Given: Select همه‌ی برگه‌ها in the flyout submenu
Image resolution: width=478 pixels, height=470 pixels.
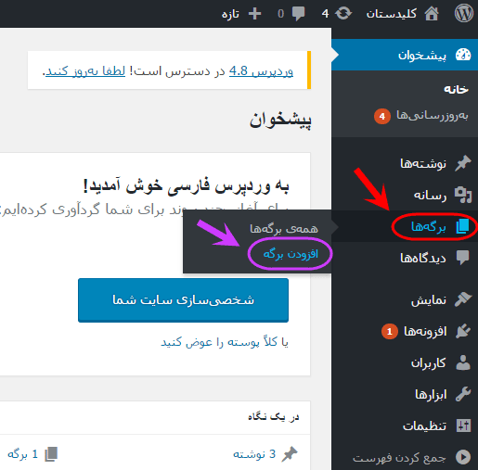Looking at the screenshot, I should tap(284, 229).
